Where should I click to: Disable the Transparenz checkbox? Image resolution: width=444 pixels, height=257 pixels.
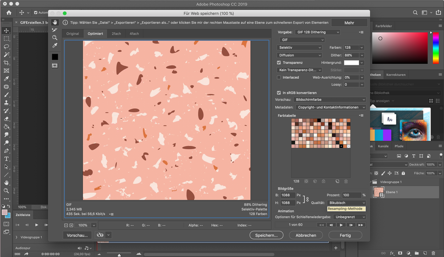(278, 62)
